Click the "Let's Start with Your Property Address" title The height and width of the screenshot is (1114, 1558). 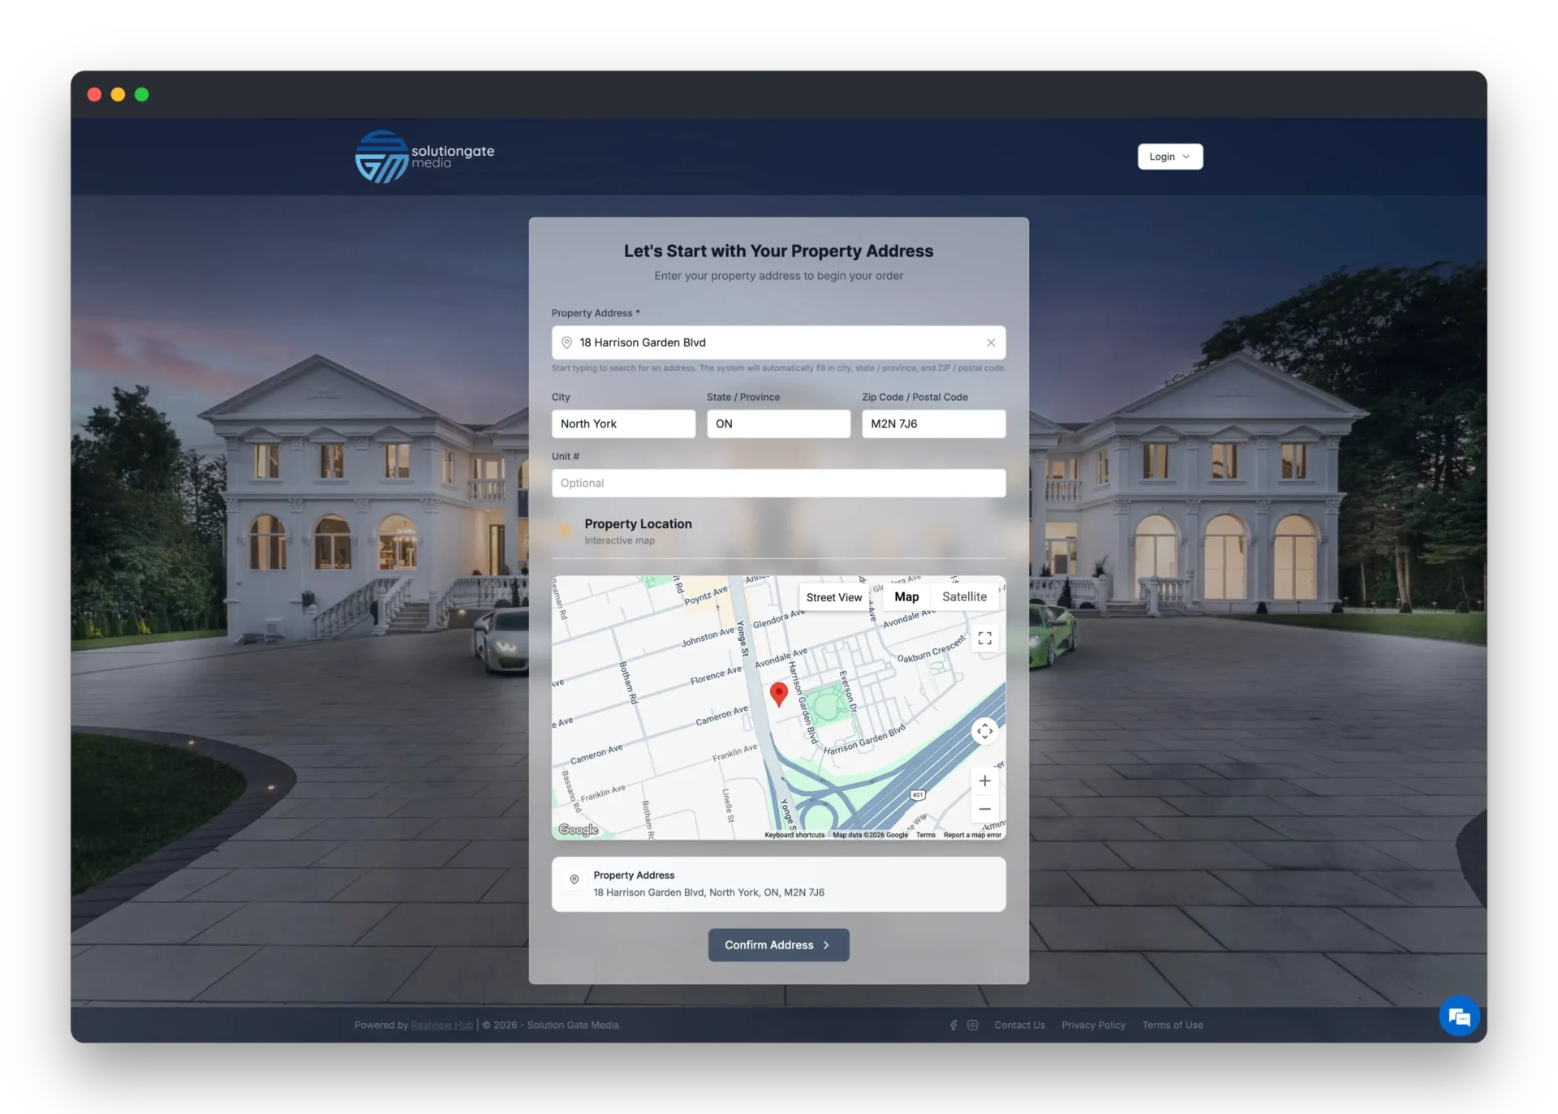778,252
